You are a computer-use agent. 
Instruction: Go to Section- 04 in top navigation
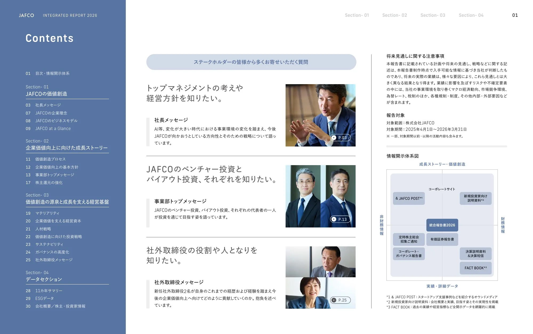coord(471,15)
